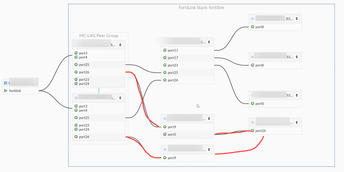Click the green up-arrow icon beside port25 on the port11 switch
Image resolution: width=344 pixels, height=172 pixels.
(x=165, y=73)
